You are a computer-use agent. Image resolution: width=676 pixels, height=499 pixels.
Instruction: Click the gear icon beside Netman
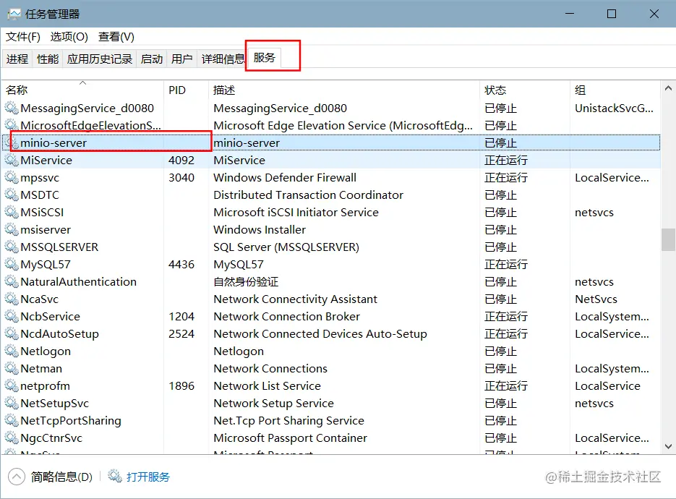12,368
